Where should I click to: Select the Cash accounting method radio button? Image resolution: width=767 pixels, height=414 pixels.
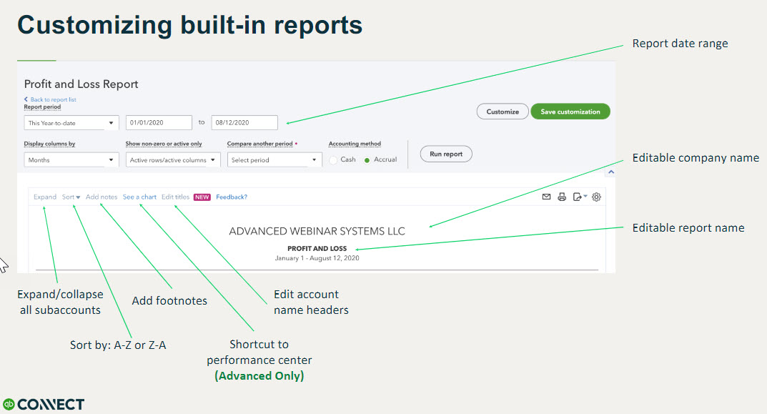coord(333,159)
